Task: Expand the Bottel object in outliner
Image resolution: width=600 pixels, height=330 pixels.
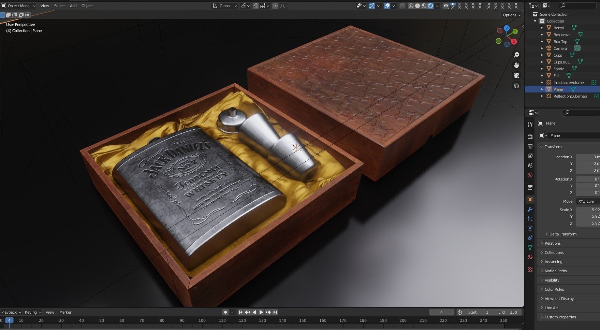Action: [542, 28]
